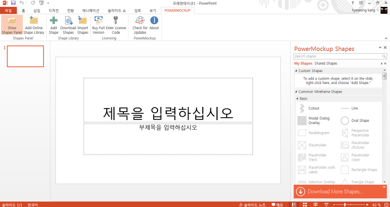Screen dimensions: 390x207
Task: Click the shapes list scrollbar thumb
Action: click(x=384, y=76)
